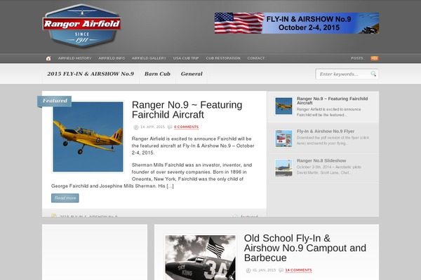
Task: Open Fly-In & Airshow No.9 Flyer title
Action: (326, 132)
